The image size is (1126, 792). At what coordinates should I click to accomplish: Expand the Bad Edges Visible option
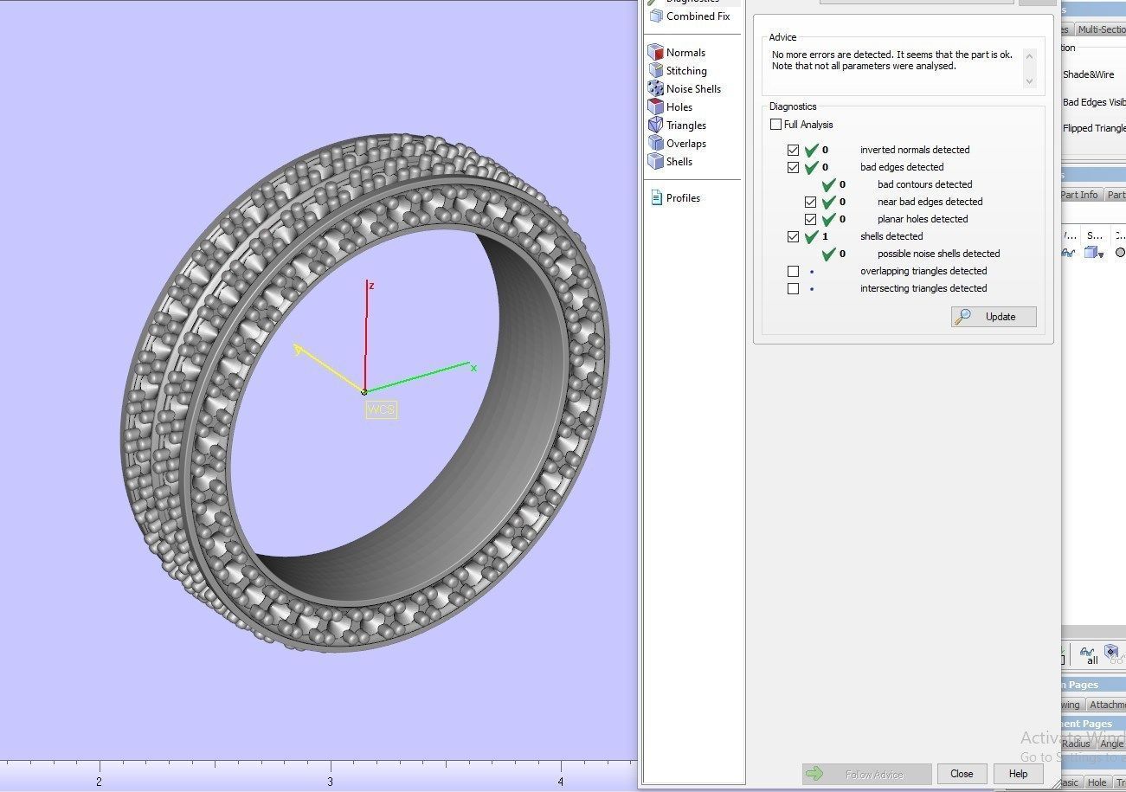click(x=1091, y=102)
